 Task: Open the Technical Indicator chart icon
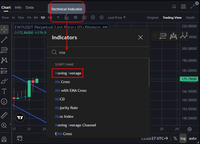click(67, 17)
